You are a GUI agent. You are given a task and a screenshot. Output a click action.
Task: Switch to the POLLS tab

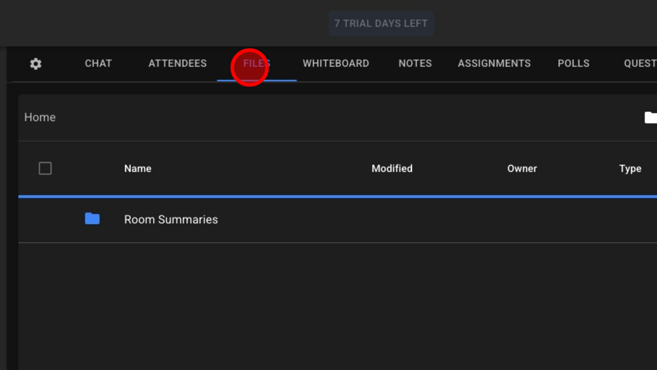[574, 63]
